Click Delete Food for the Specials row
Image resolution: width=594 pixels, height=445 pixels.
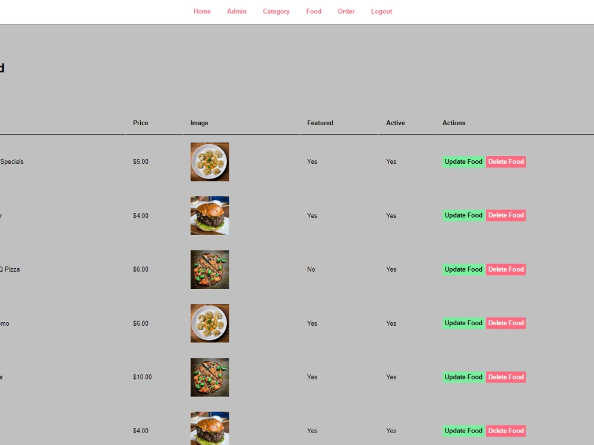[x=505, y=161]
